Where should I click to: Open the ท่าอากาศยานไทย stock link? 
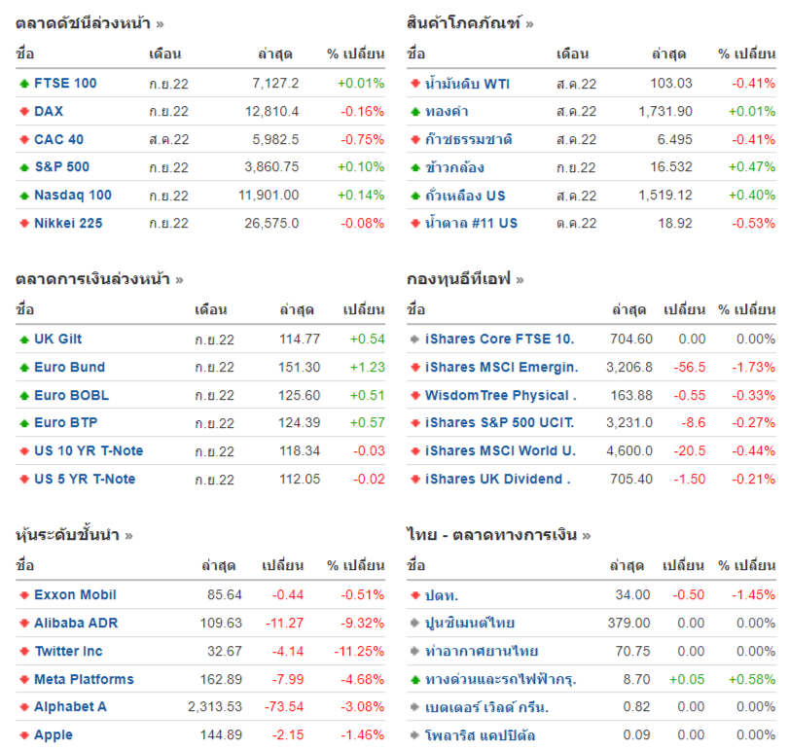click(482, 651)
